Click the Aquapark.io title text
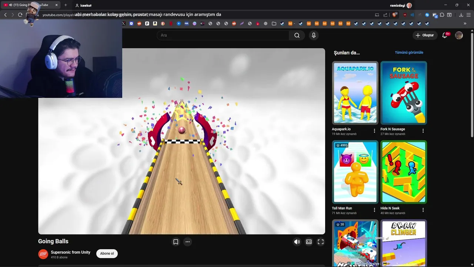The image size is (474, 267). tap(341, 129)
